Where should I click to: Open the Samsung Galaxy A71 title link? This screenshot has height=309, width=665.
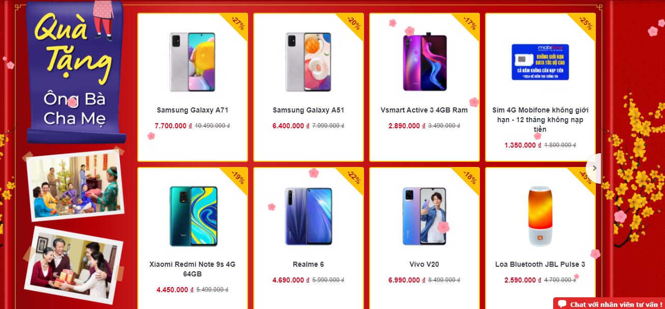pos(193,110)
